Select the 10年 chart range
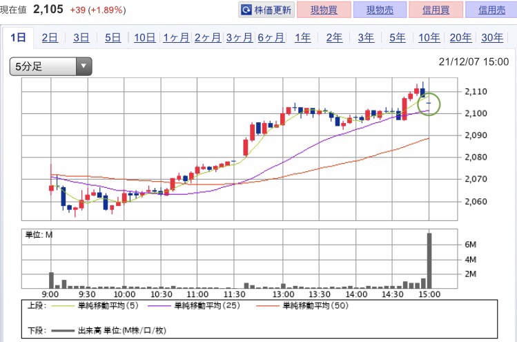Image resolution: width=517 pixels, height=342 pixels. coord(429,37)
